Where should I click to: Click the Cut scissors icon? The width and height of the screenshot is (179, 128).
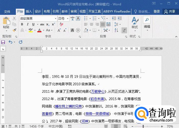click(15, 18)
